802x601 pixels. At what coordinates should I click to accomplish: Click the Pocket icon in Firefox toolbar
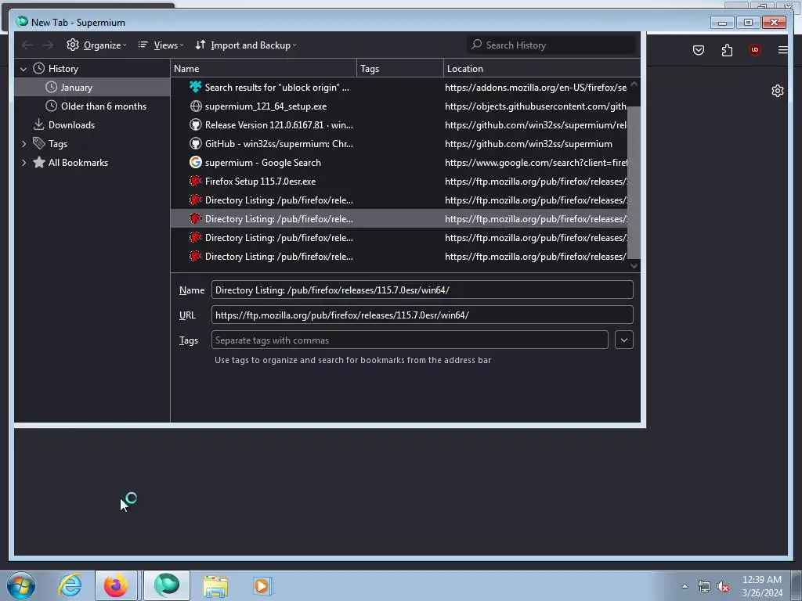(x=699, y=50)
